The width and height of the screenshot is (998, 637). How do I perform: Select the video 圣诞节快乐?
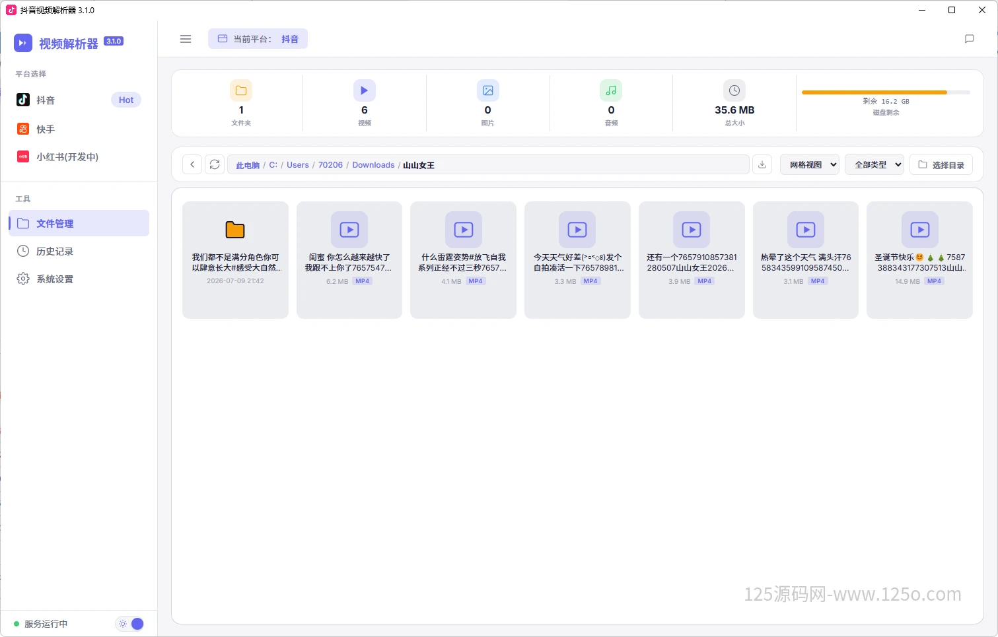(x=919, y=259)
